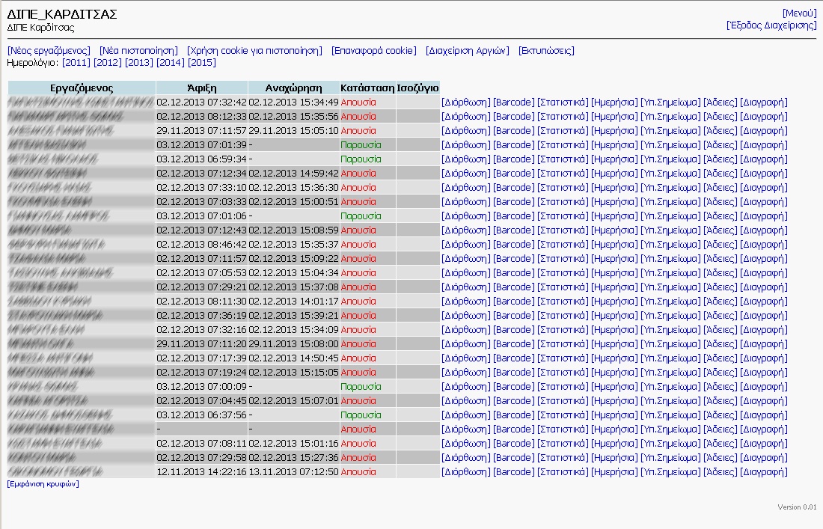
Task: Open the [Εκτυπώσεις] printouts link
Action: tap(546, 51)
